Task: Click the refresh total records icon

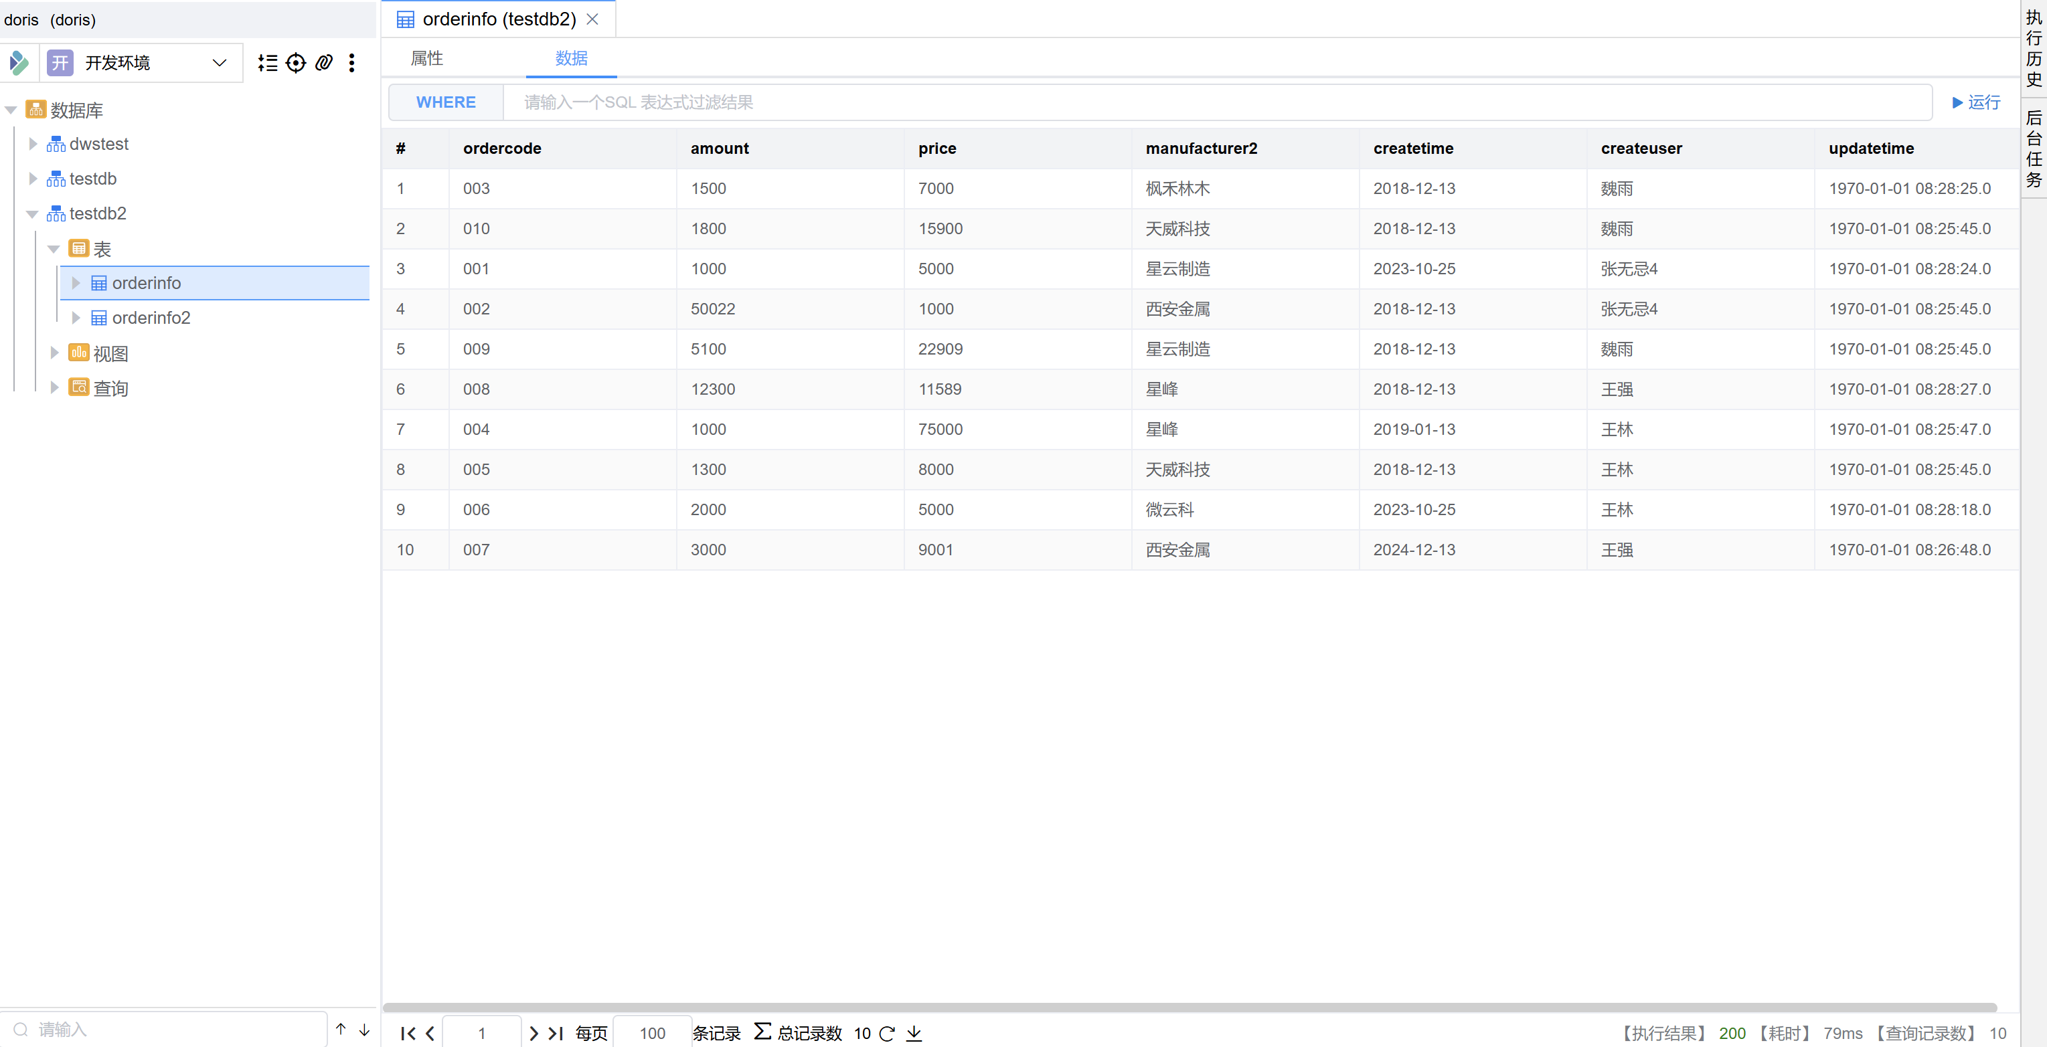Action: [x=887, y=1033]
